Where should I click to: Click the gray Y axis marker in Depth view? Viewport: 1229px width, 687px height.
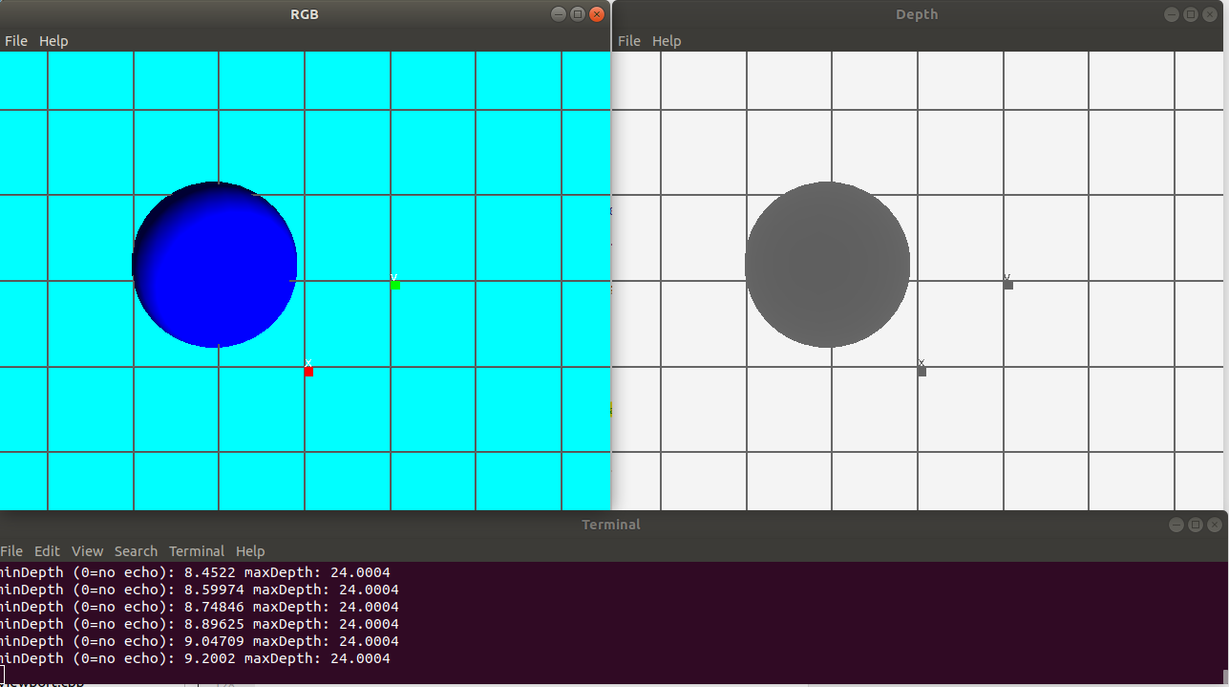(1007, 284)
